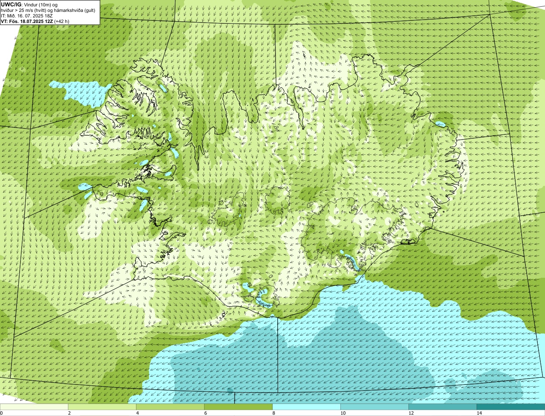The width and height of the screenshot is (545, 416).
Task: Click the legend scale label "10"
Action: tap(343, 413)
